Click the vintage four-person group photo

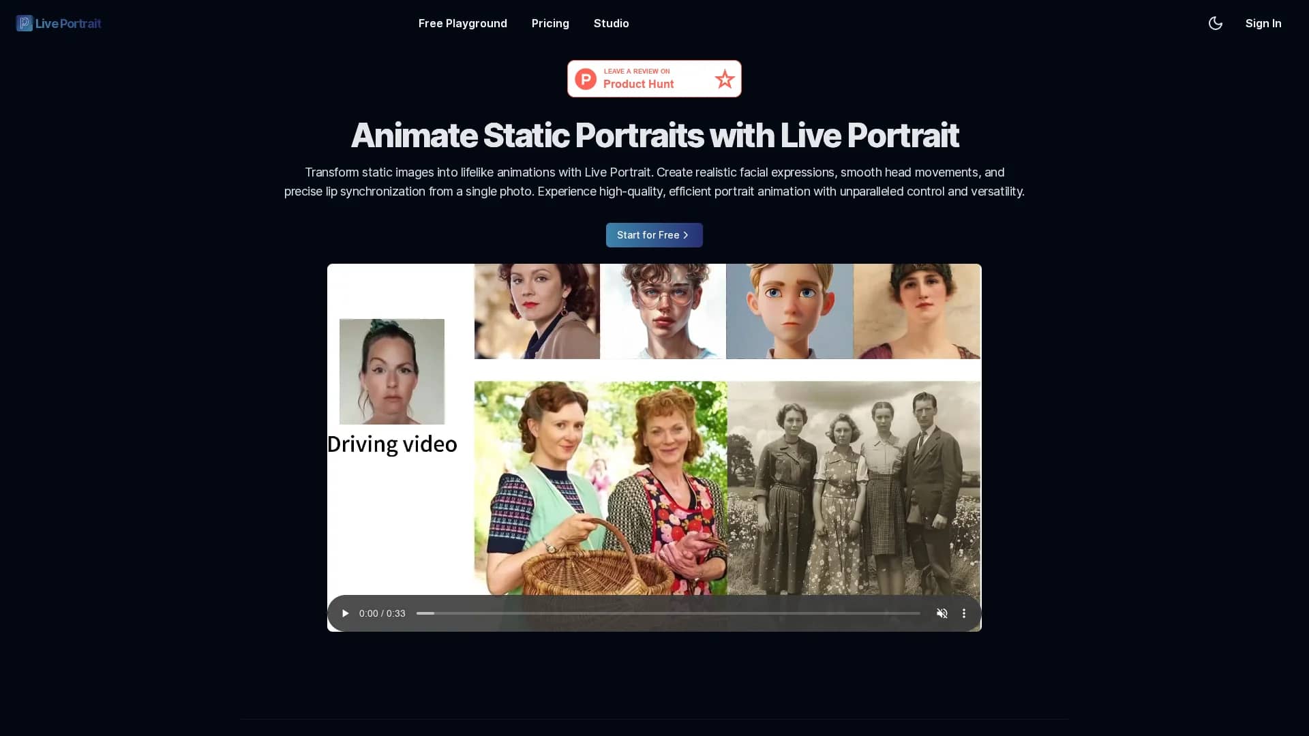(x=854, y=488)
